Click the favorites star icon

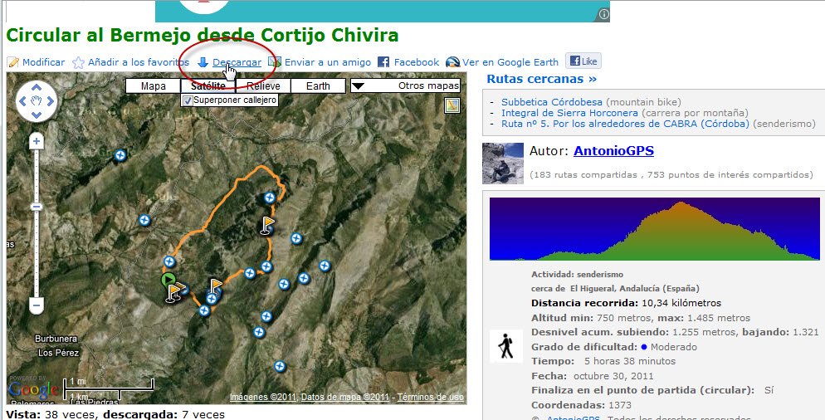78,62
